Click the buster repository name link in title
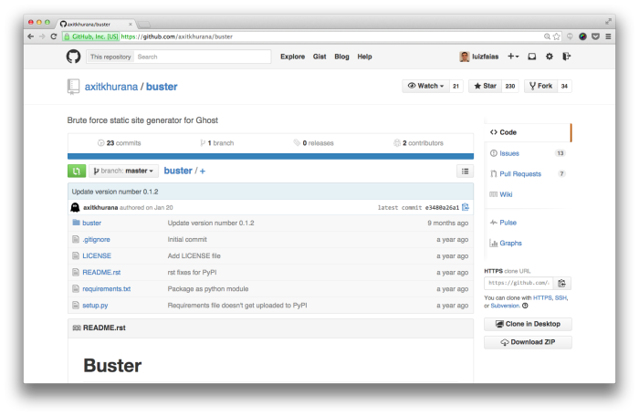The image size is (639, 416). point(162,87)
